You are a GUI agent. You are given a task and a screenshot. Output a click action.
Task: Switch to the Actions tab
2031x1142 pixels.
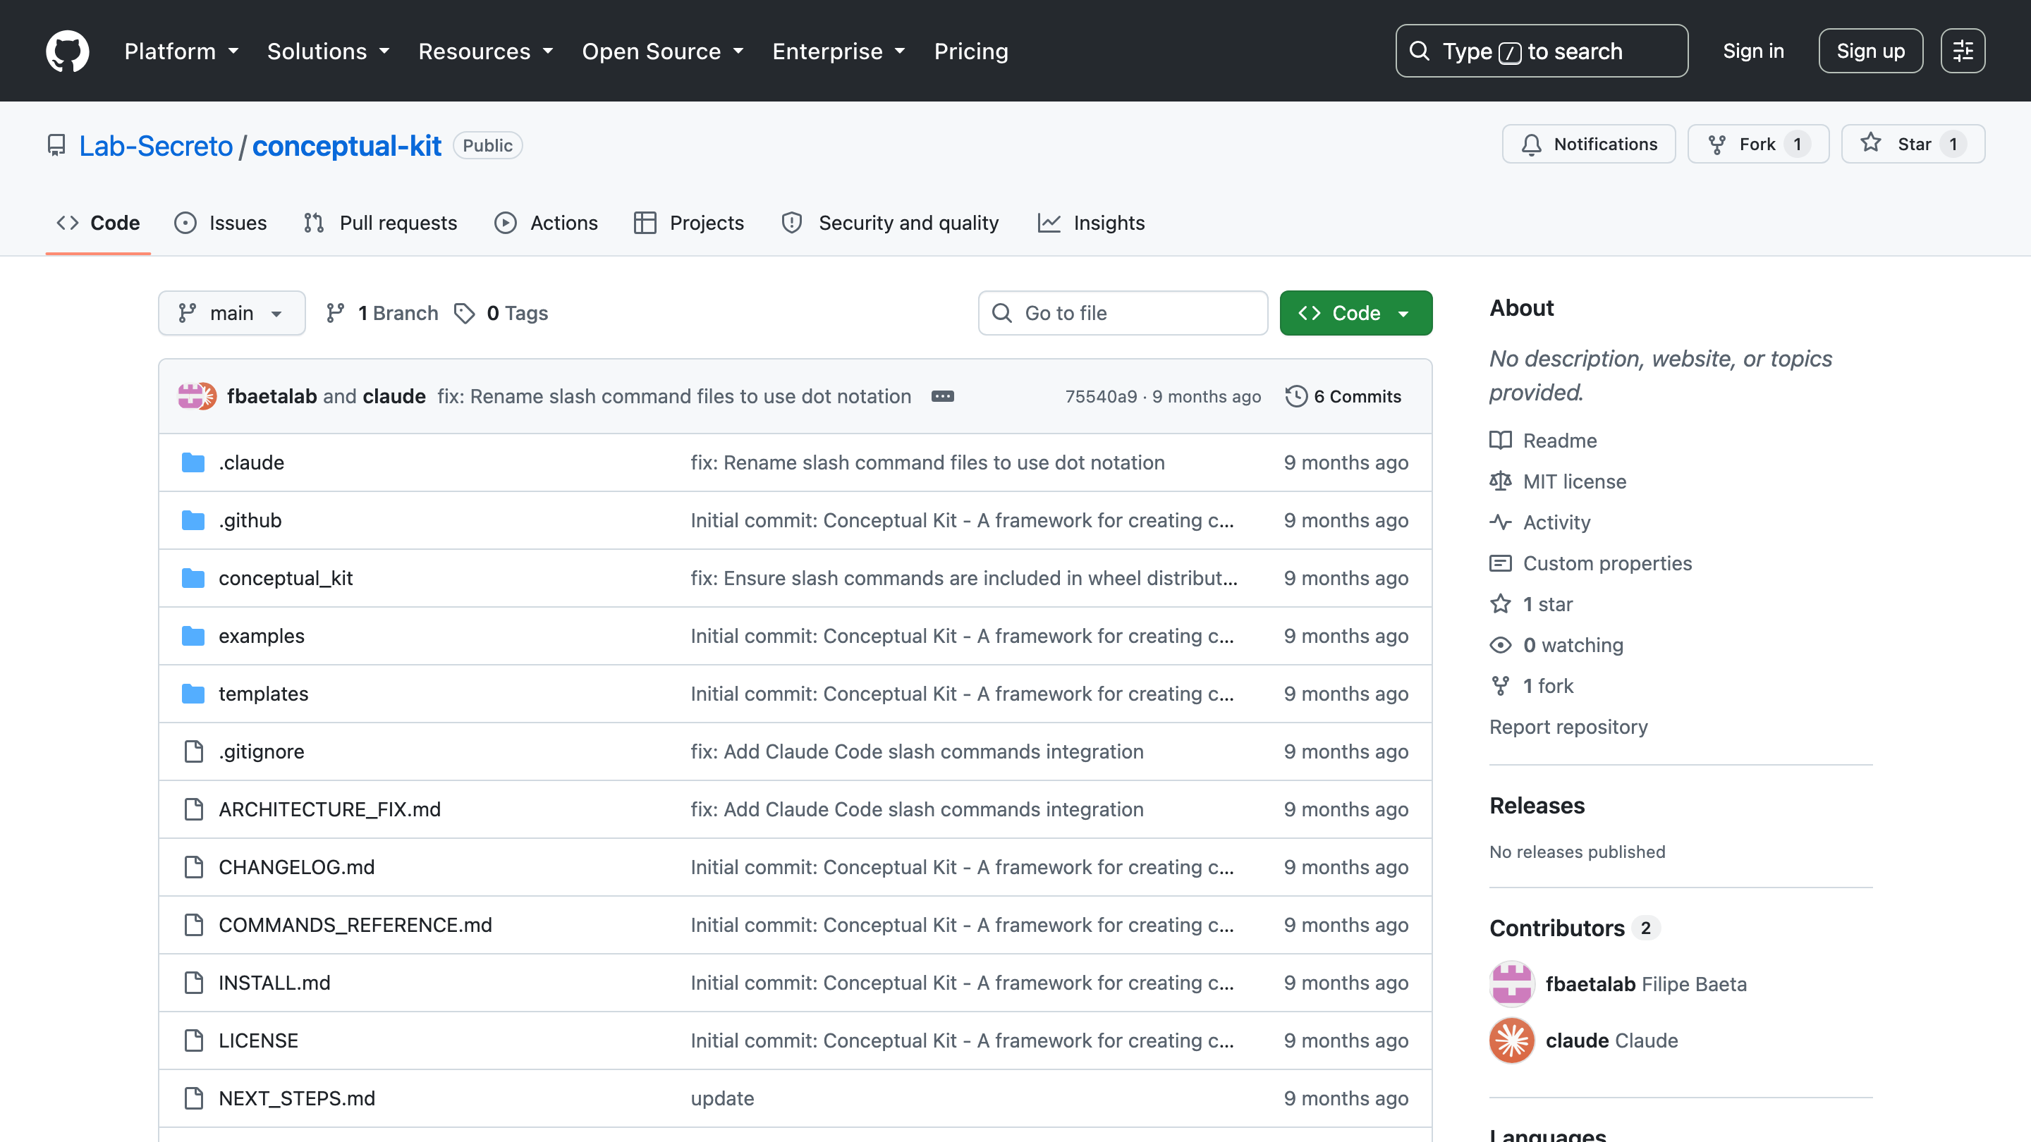[x=546, y=224]
